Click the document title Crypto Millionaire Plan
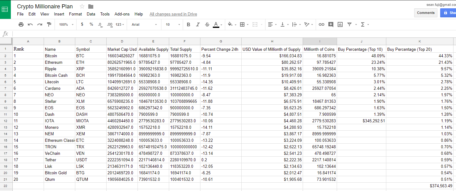 tap(45, 7)
